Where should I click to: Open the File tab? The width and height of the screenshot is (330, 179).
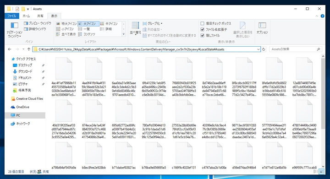pos(11,16)
